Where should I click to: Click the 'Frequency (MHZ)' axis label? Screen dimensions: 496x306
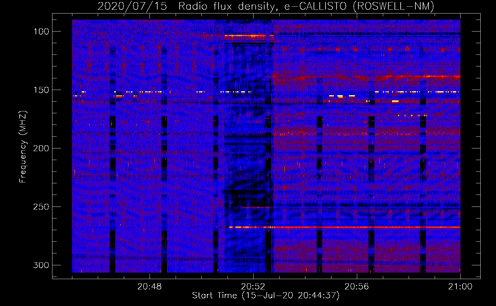pyautogui.click(x=23, y=147)
